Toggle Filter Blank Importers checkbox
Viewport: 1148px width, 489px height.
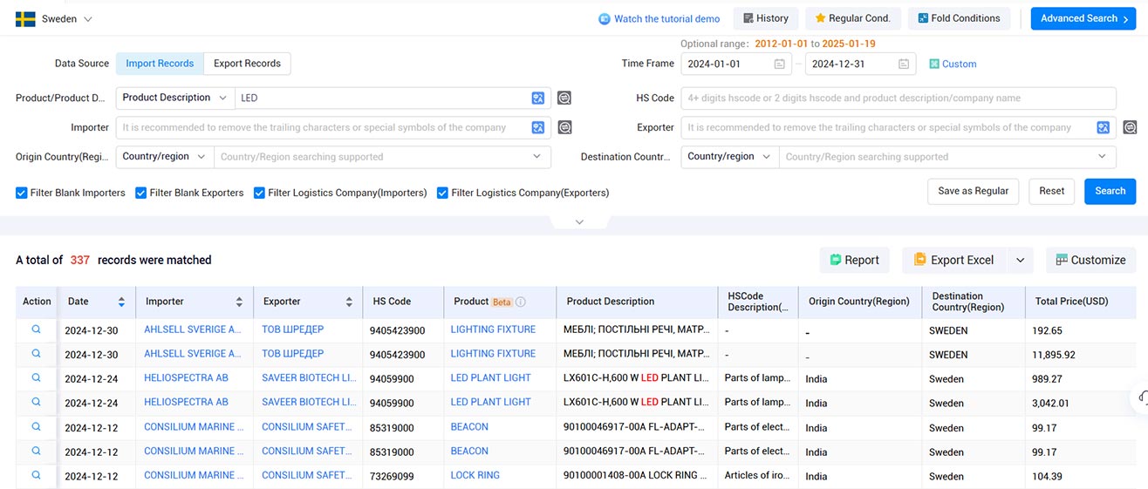coord(22,193)
